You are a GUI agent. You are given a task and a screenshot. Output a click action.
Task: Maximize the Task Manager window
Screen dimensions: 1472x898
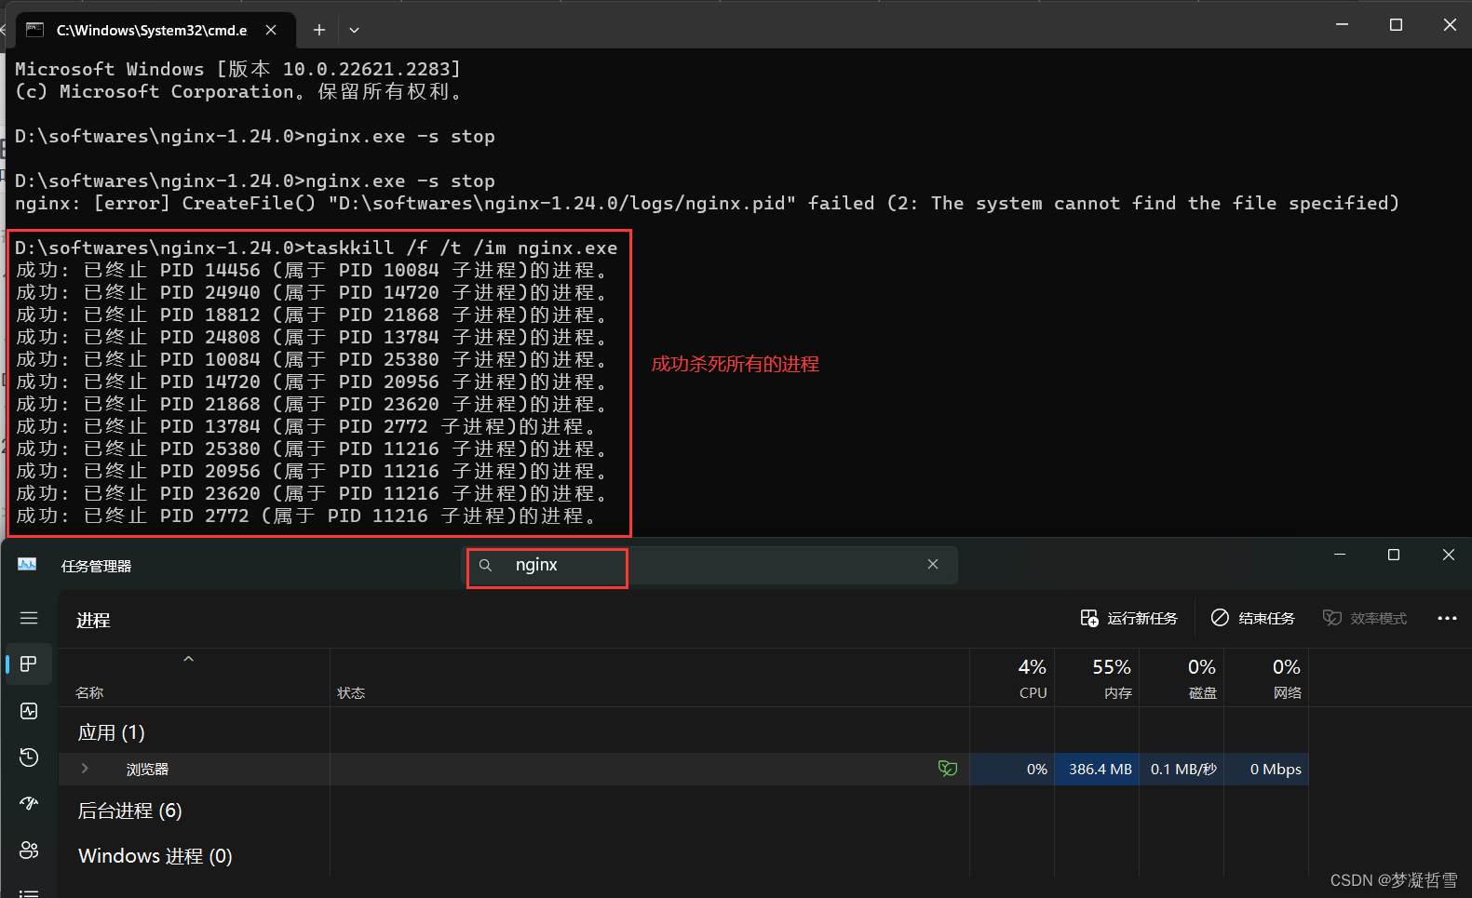pyautogui.click(x=1394, y=555)
